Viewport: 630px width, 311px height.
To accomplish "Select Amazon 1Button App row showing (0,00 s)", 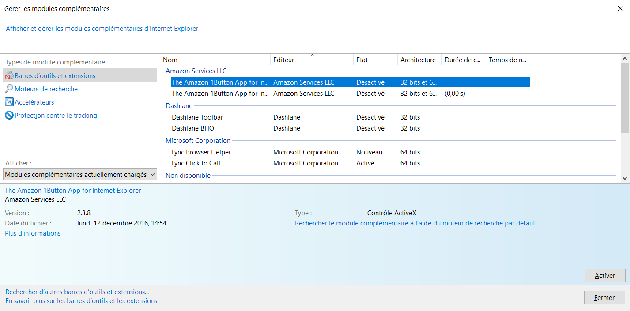I will (350, 93).
